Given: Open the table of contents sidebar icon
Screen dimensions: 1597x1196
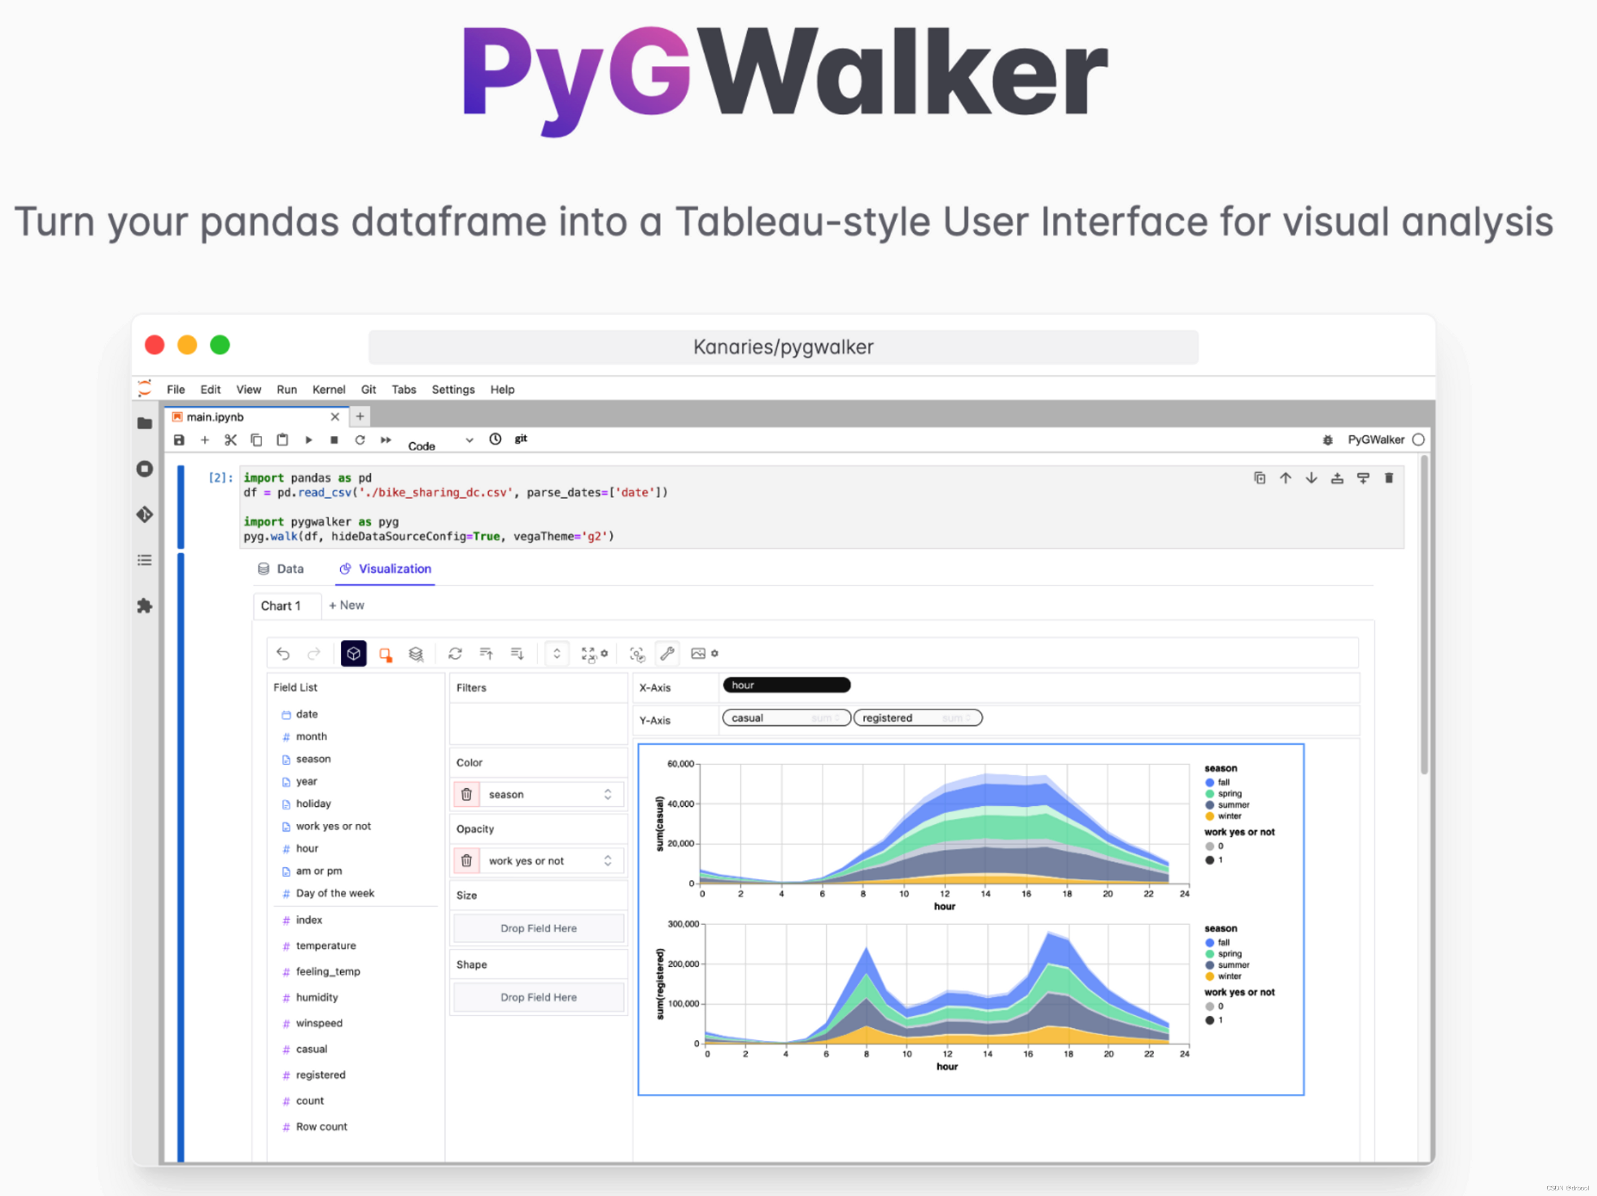Looking at the screenshot, I should [145, 560].
